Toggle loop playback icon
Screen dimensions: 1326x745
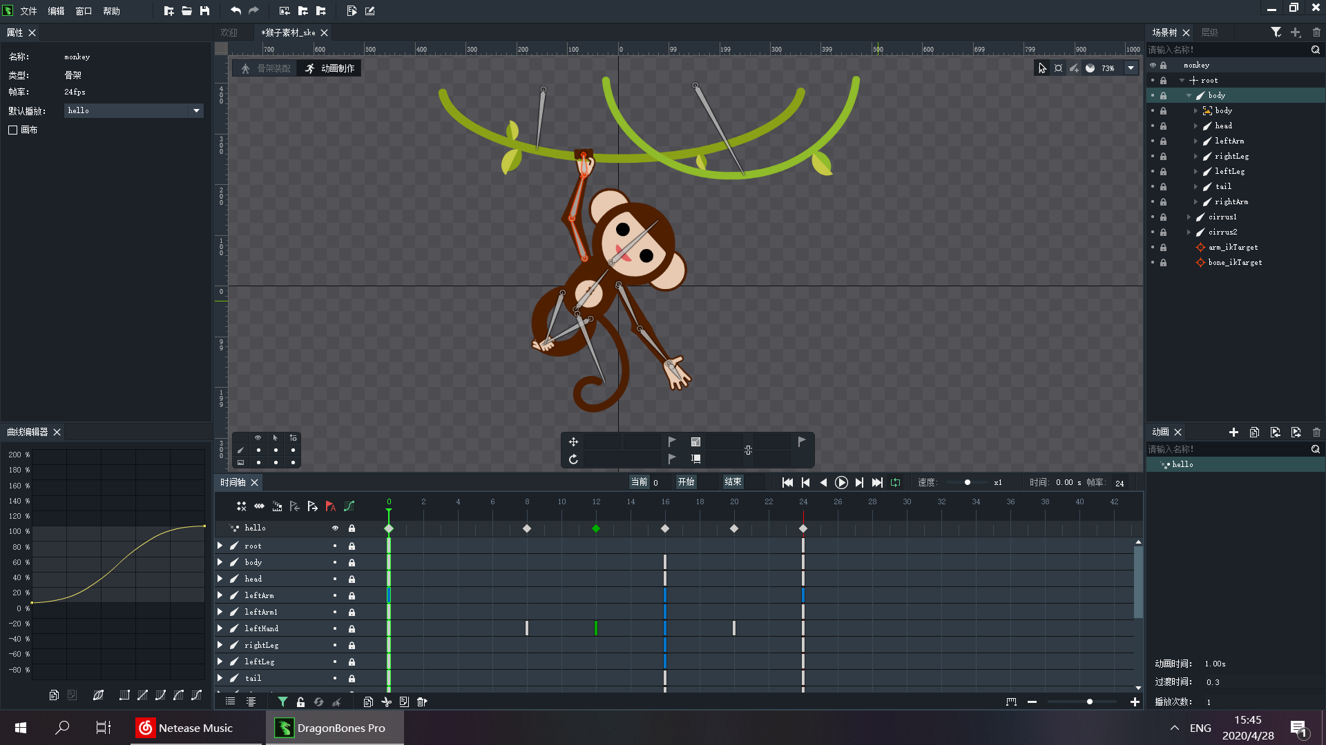(x=896, y=483)
